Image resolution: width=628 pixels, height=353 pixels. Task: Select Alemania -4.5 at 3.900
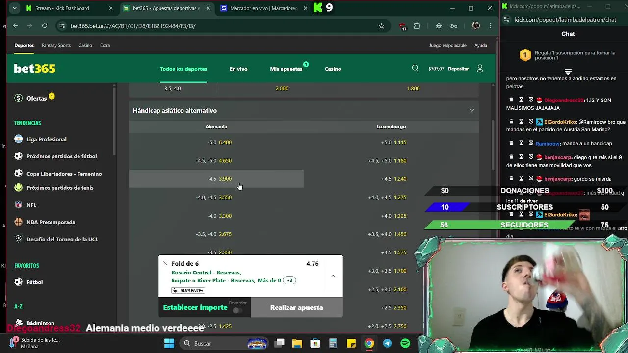pyautogui.click(x=216, y=179)
